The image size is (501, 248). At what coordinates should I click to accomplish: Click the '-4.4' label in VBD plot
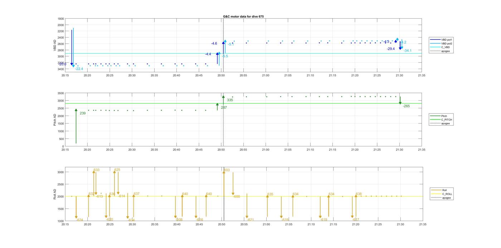(x=208, y=54)
